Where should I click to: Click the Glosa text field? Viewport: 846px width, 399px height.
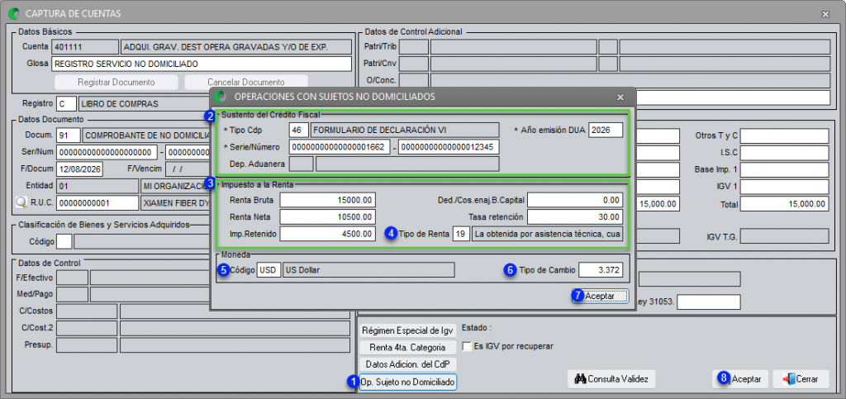202,64
